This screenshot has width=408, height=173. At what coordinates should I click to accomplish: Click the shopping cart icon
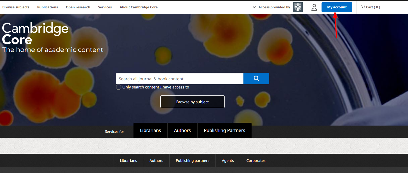363,7
